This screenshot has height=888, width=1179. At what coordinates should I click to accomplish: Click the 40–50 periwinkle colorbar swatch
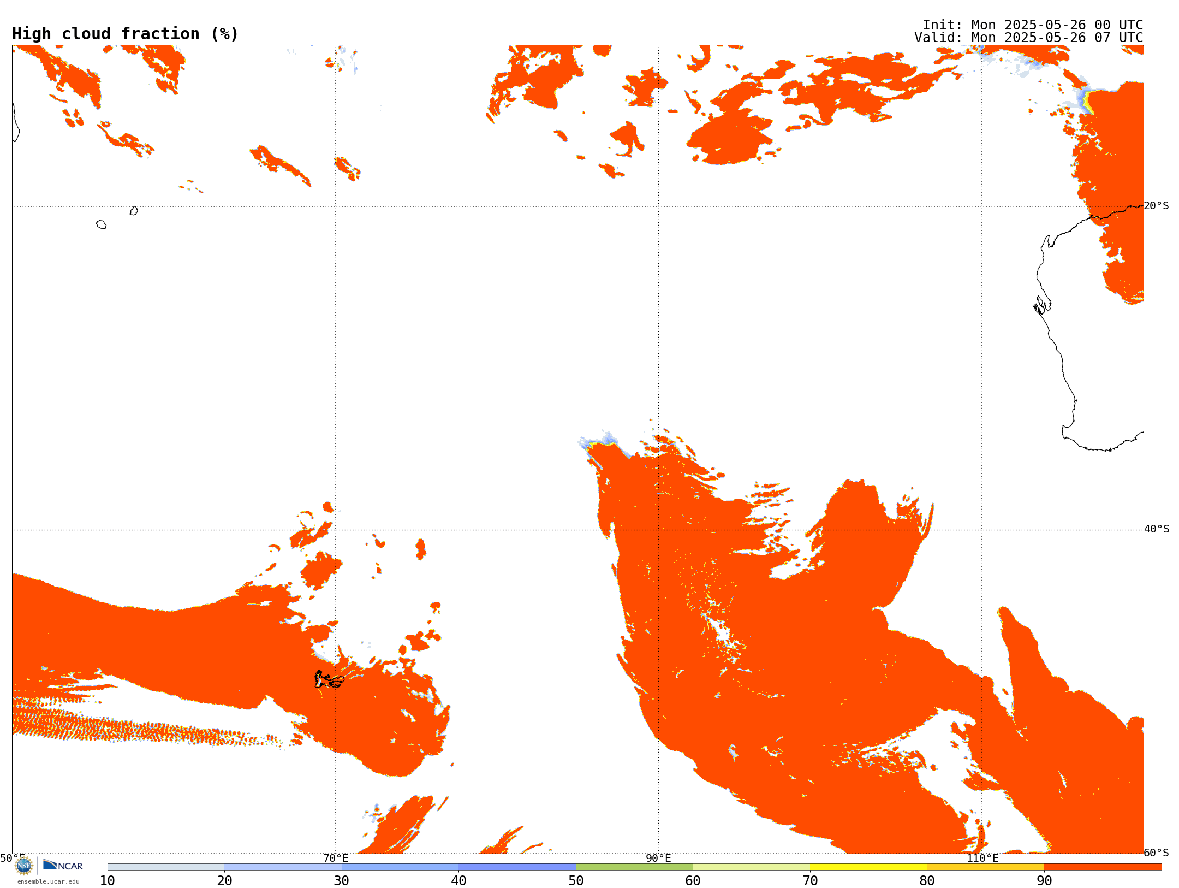point(517,867)
